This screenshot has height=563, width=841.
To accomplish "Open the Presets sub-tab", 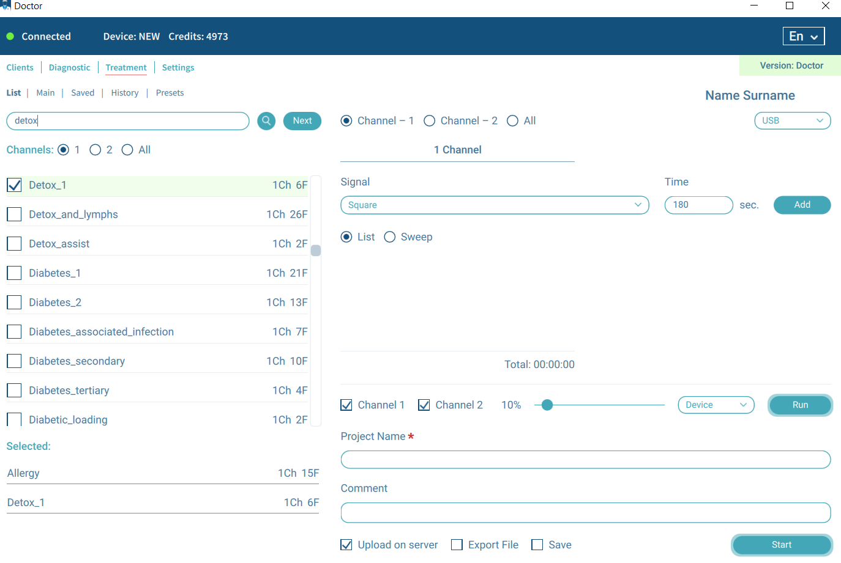I will pos(170,93).
